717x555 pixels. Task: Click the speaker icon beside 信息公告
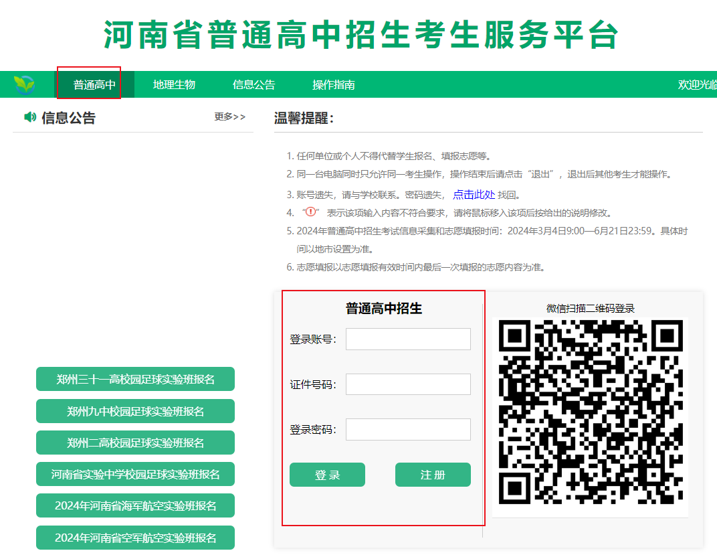30,118
